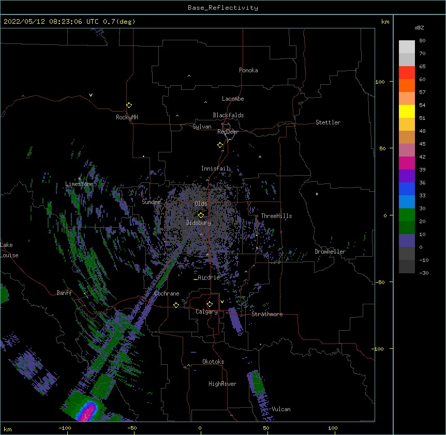Viewport: 446px width, 435px height.
Task: Click the white plus marker east of ThreeHills
Action: pyautogui.click(x=317, y=194)
